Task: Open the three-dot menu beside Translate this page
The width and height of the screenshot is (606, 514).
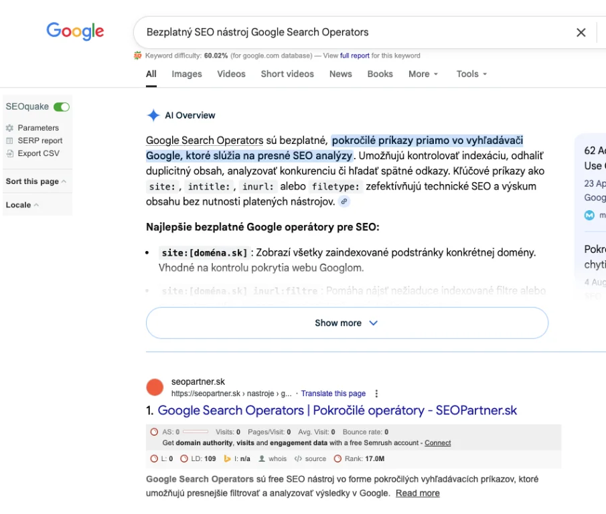Action: coord(376,394)
